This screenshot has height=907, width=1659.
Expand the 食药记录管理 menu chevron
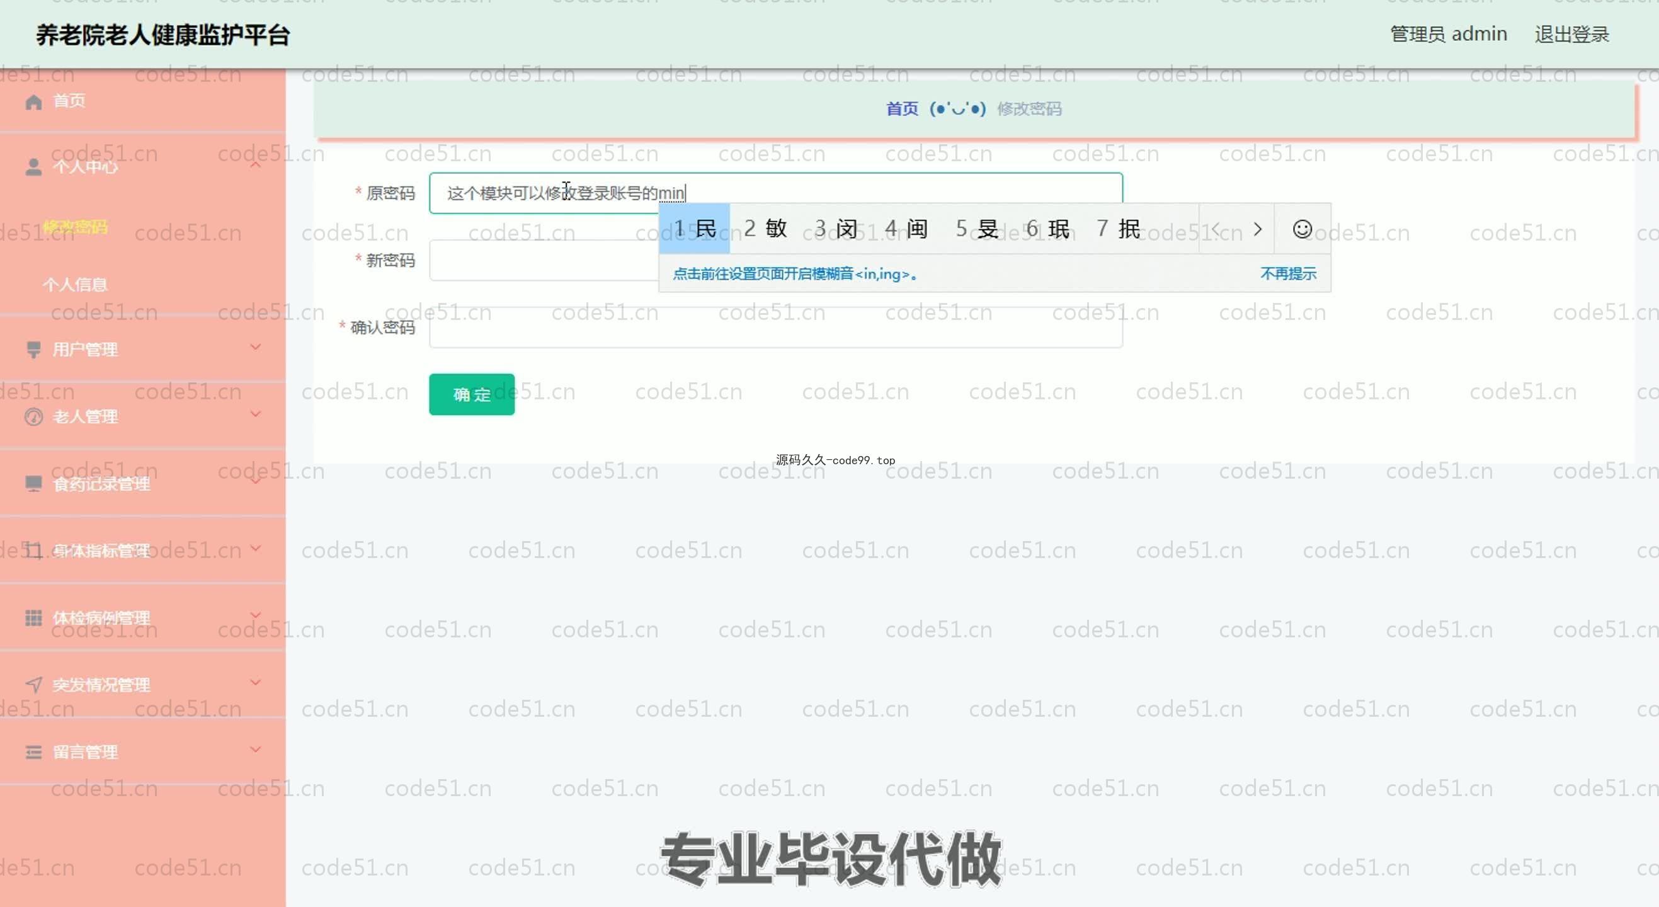[x=256, y=481]
